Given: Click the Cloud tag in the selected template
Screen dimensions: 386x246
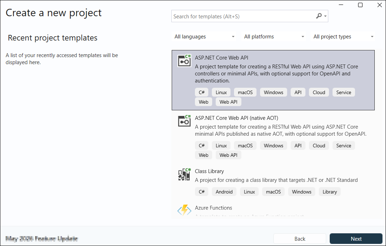Looking at the screenshot, I should [319, 92].
